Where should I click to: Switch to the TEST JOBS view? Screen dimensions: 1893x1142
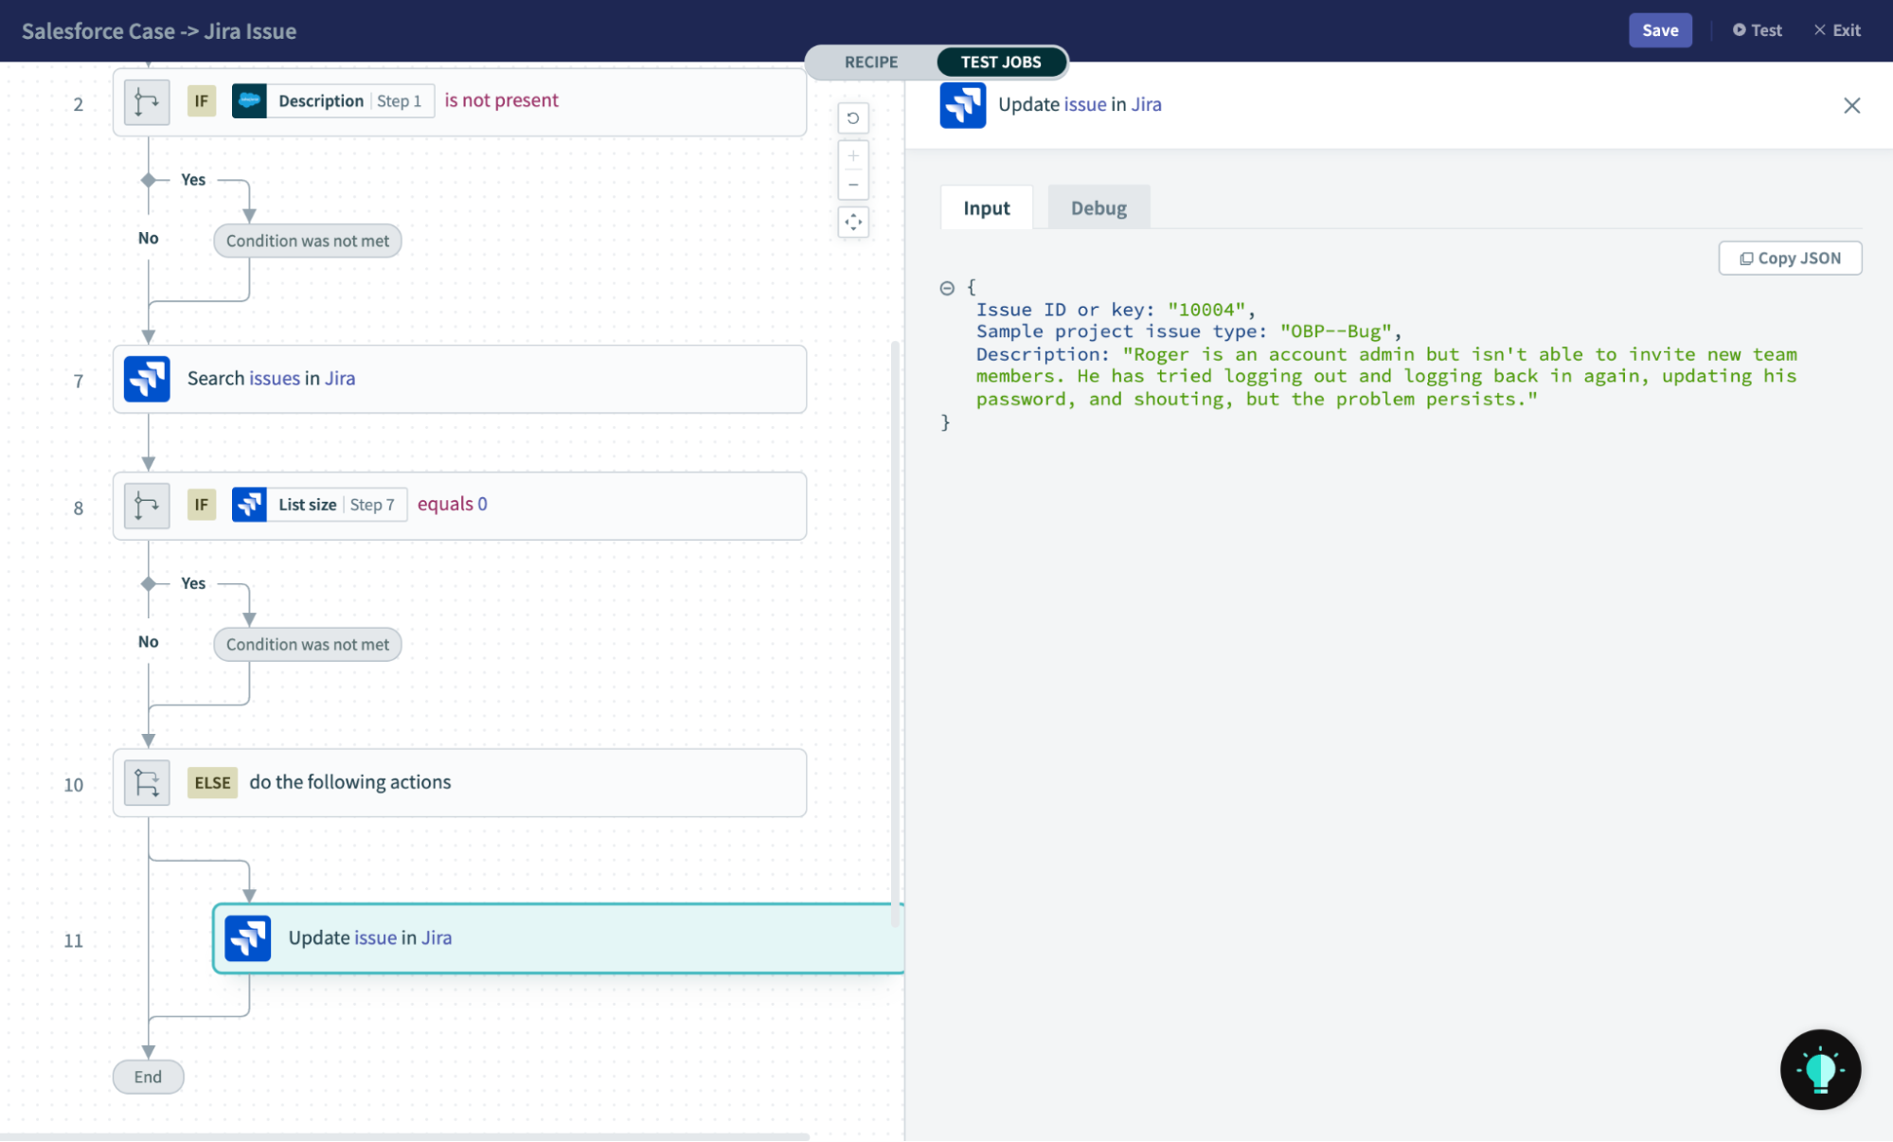(x=1001, y=62)
